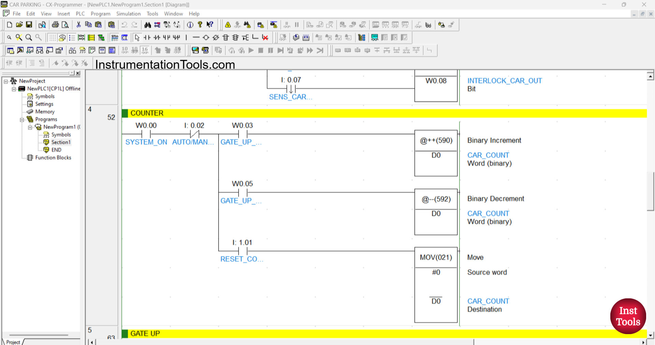Collapse the Programs tree node

pyautogui.click(x=22, y=120)
